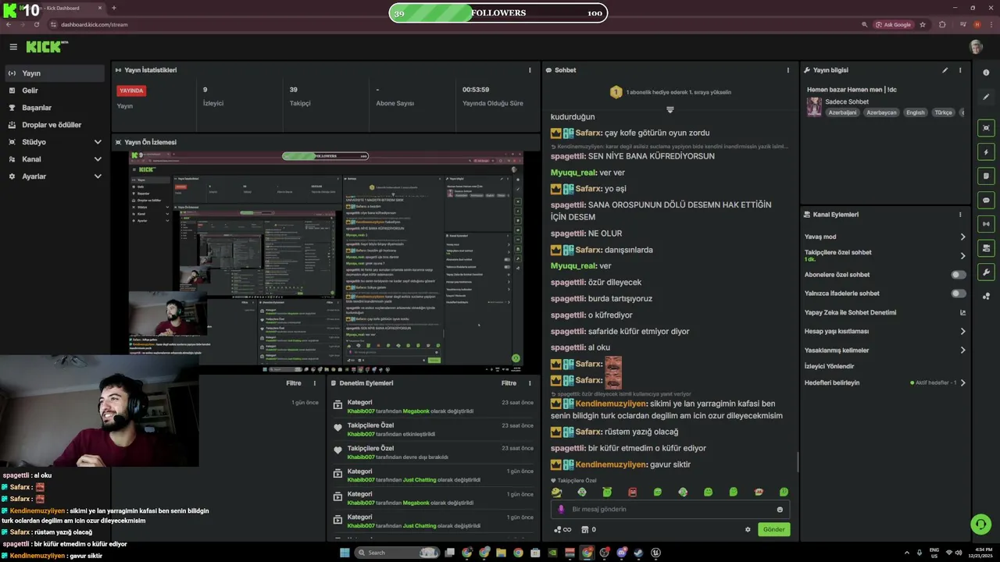
Task: Open the Yayın bilgisi pencil edit icon
Action: tap(945, 70)
